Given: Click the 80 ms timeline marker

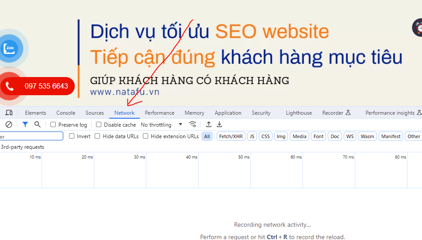Looking at the screenshot, I should pyautogui.click(x=400, y=157).
